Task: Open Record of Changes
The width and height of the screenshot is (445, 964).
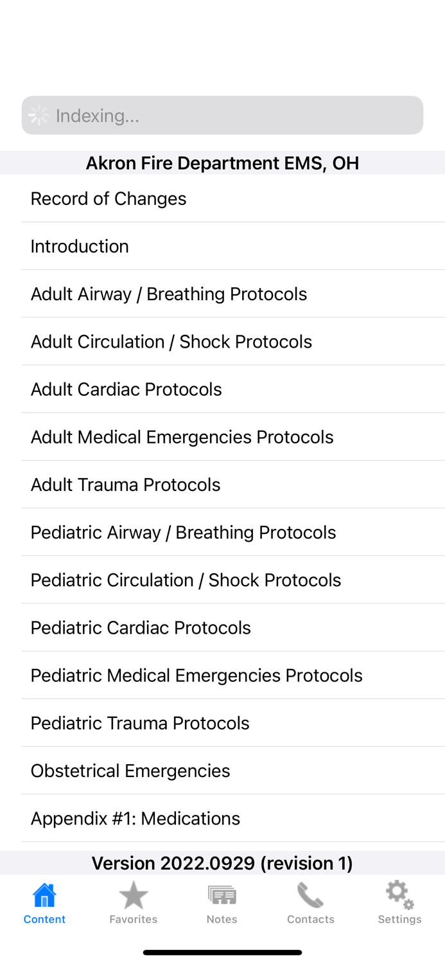Action: pyautogui.click(x=108, y=199)
